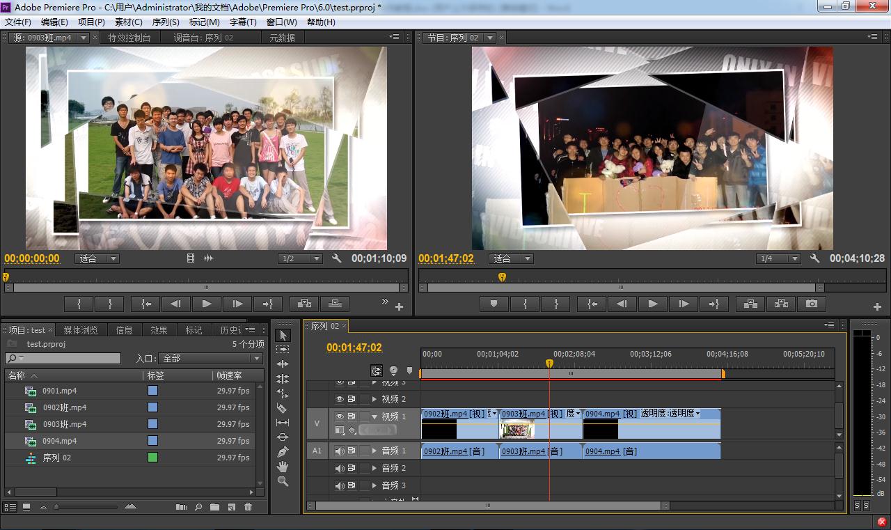Select the Track Select tool
Screen dimensions: 891x530
(283, 350)
